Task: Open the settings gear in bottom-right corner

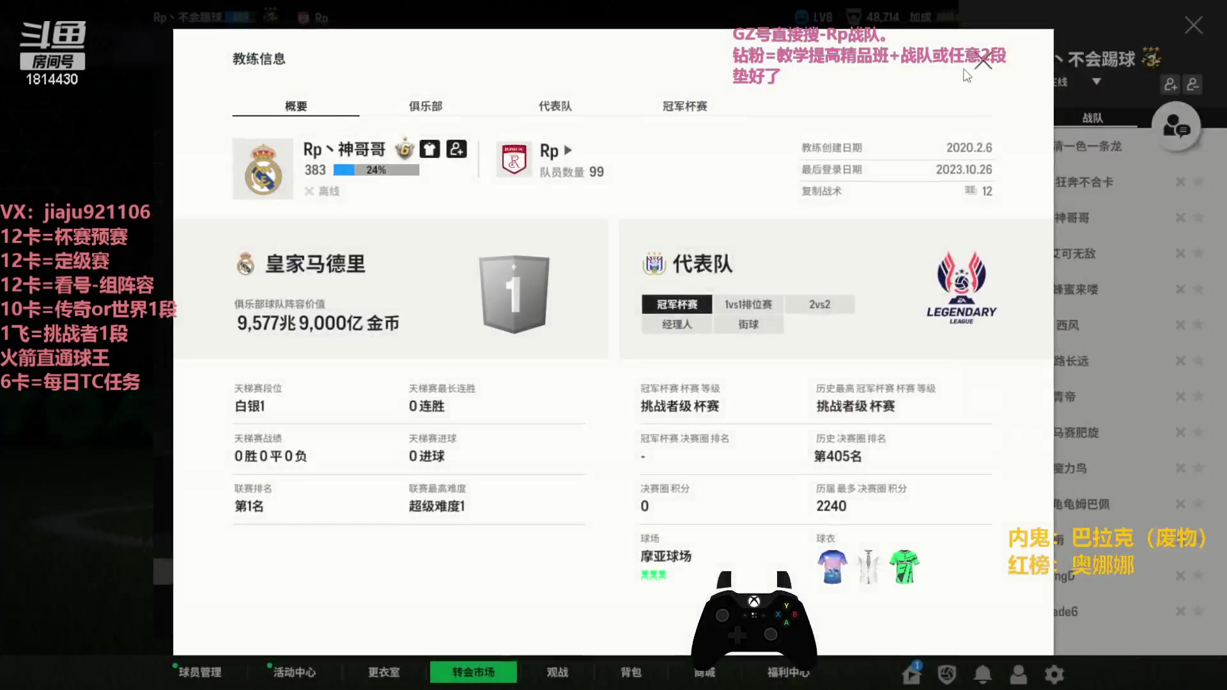Action: tap(1054, 673)
